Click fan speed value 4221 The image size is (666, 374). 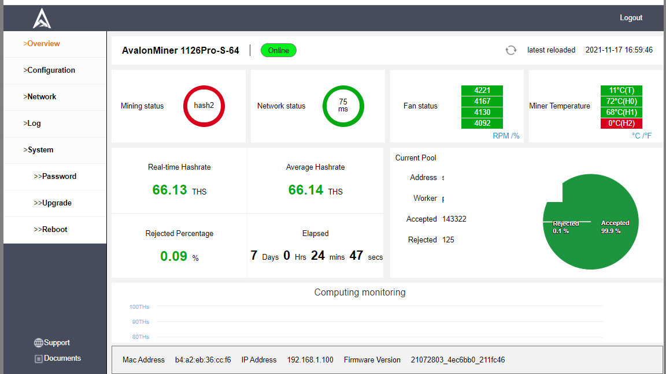pos(482,90)
